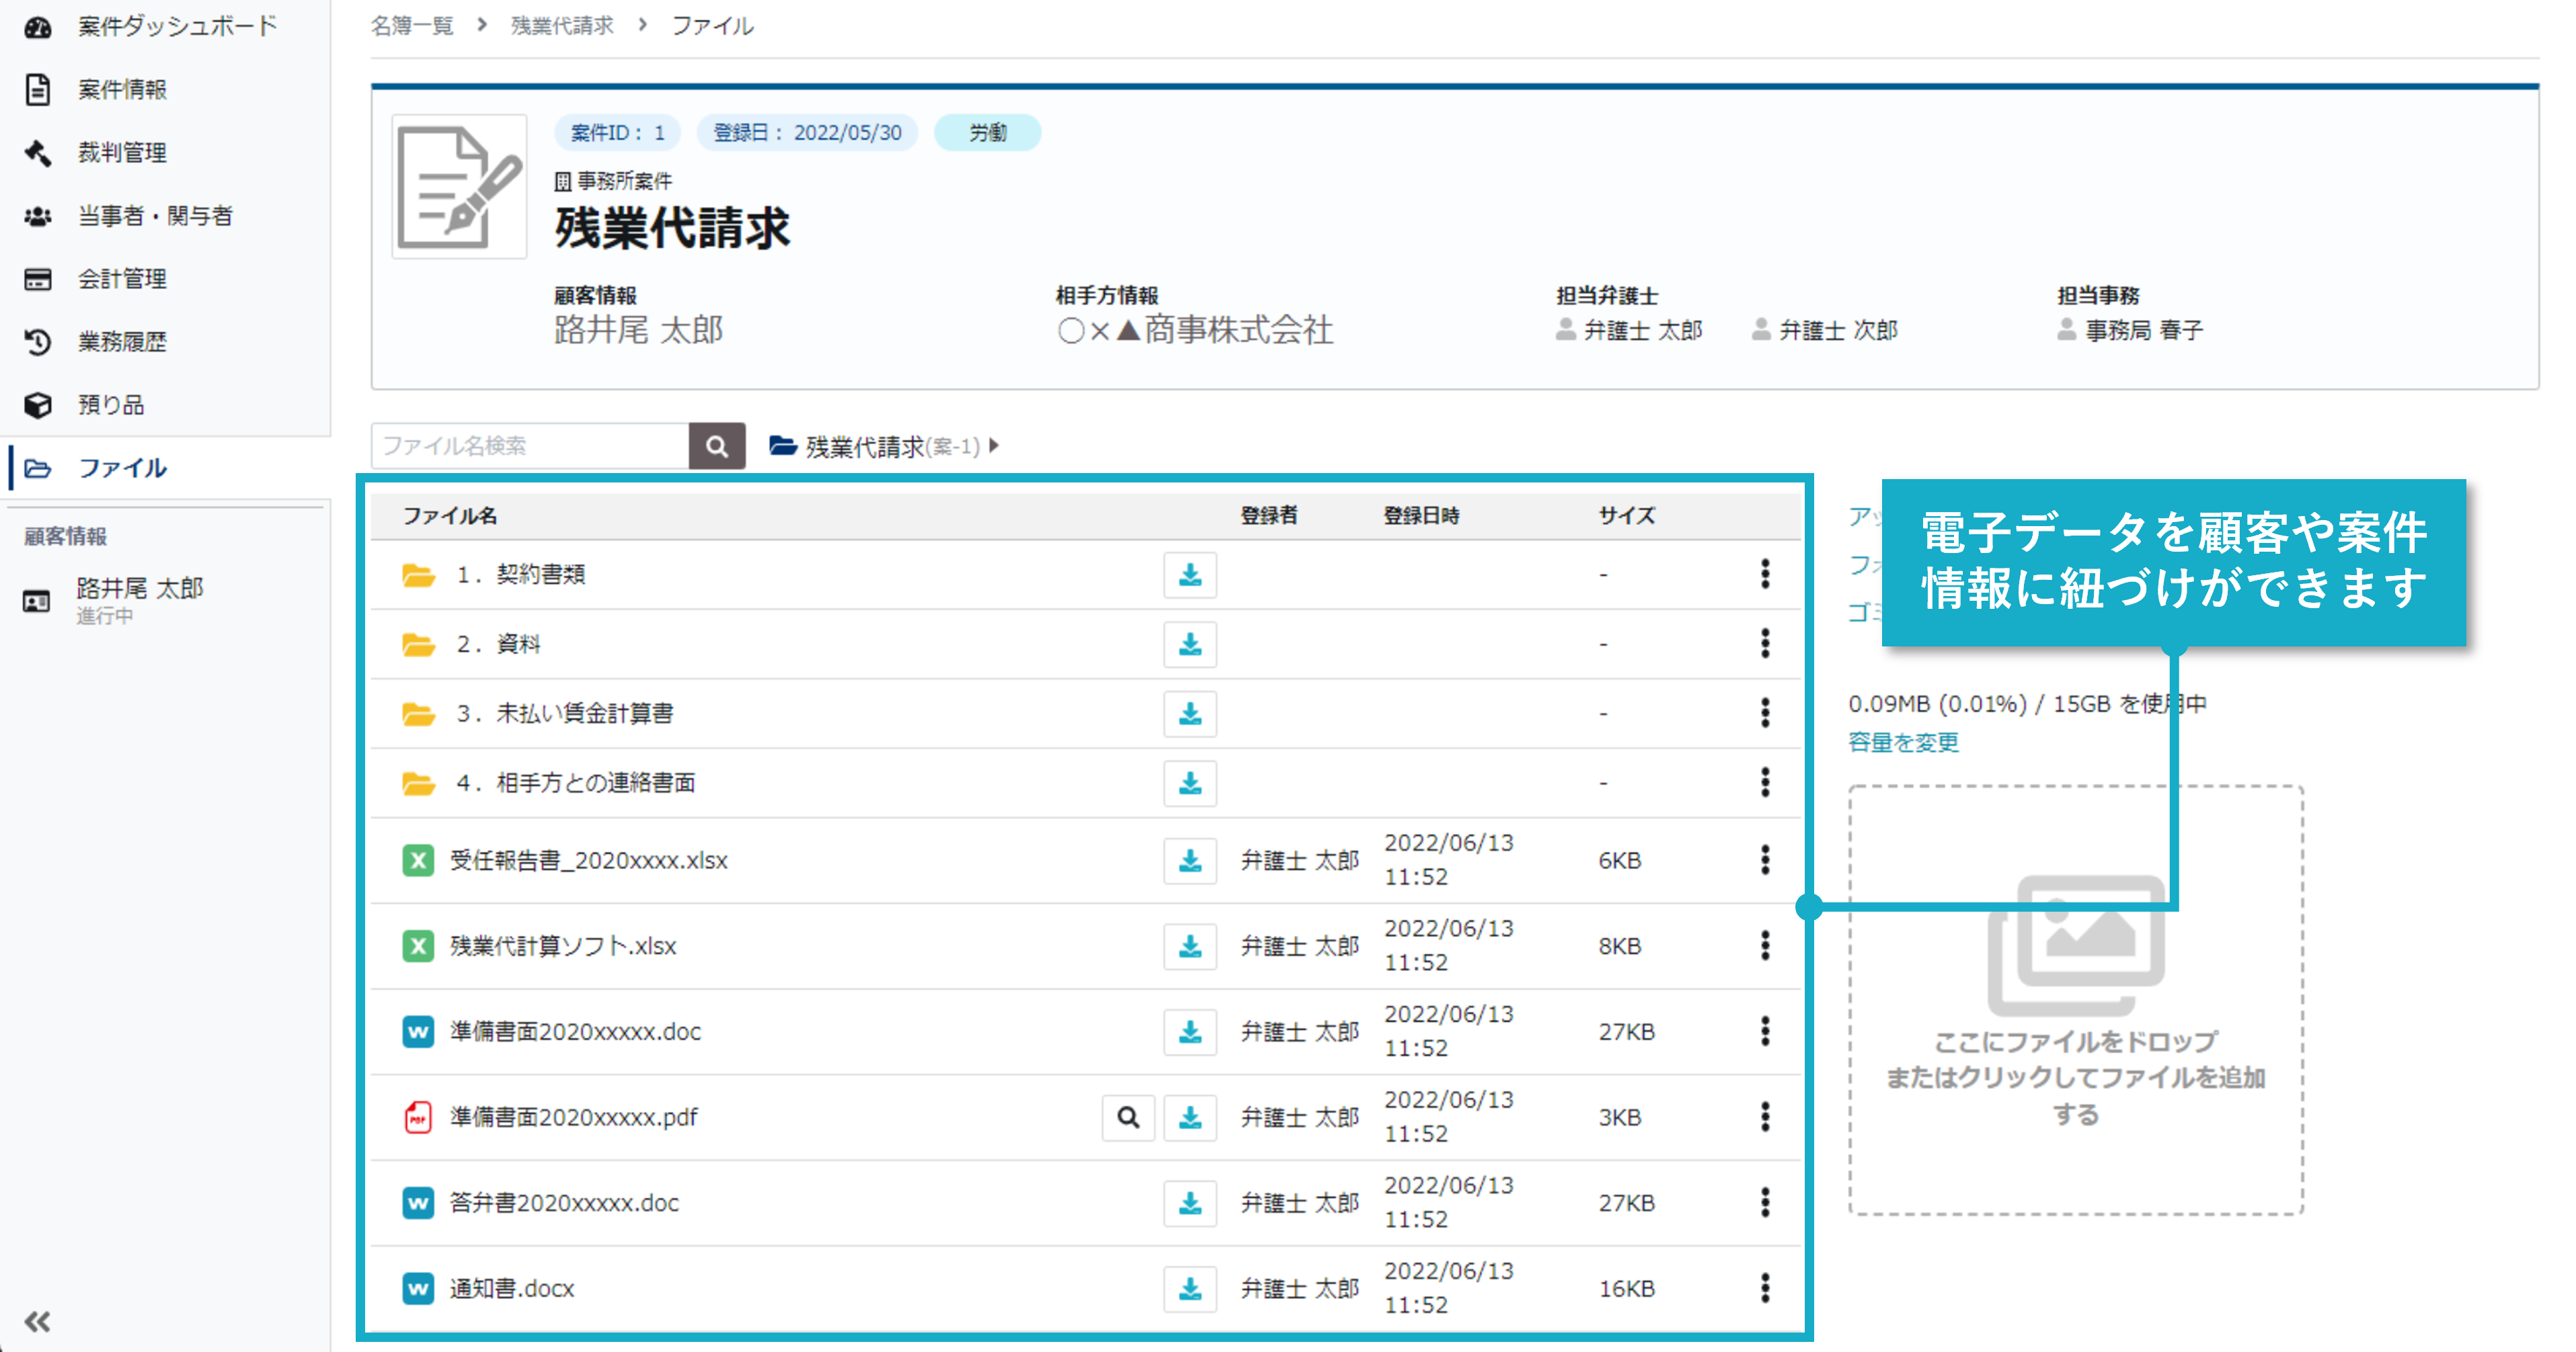The height and width of the screenshot is (1352, 2576).
Task: Click the 労働 category tag
Action: (x=988, y=132)
